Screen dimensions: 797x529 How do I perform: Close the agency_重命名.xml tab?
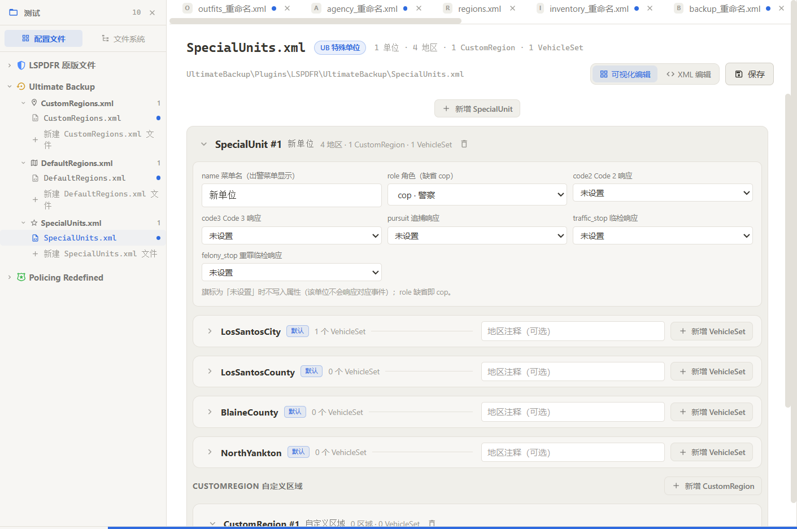[x=419, y=8]
